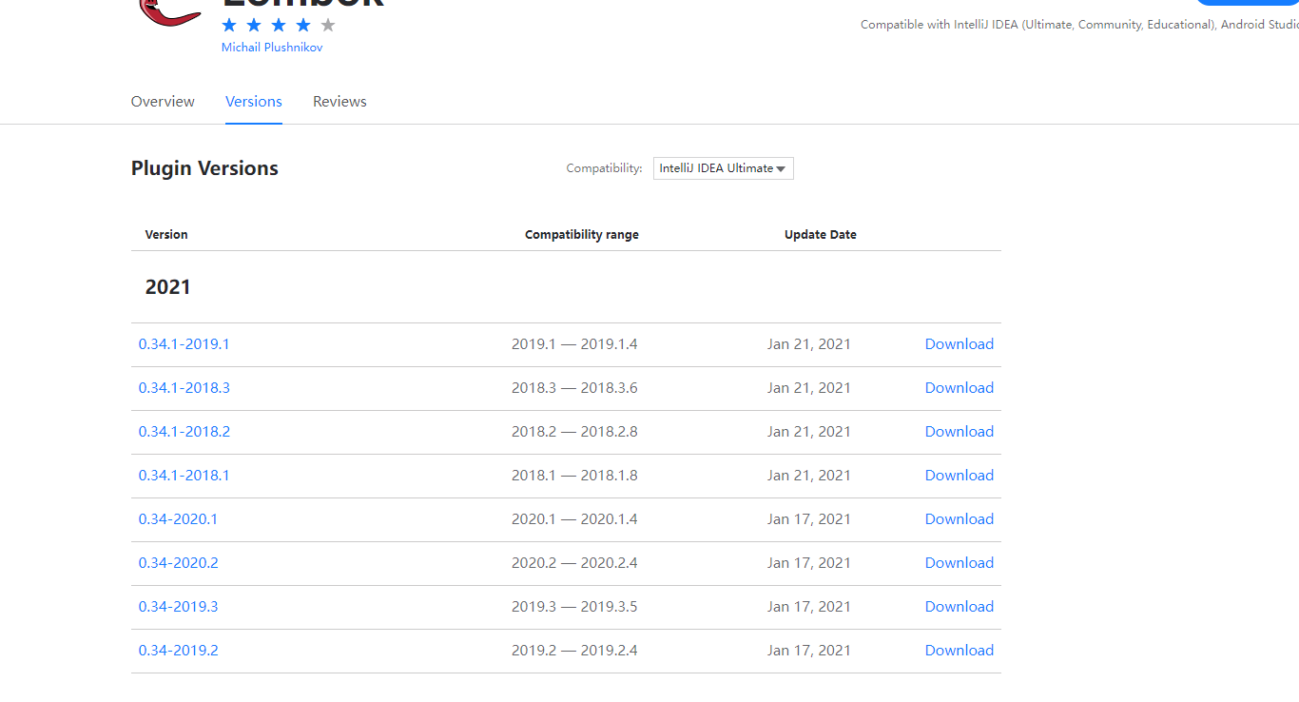Download plugin version 0.34-2020.1

[960, 519]
